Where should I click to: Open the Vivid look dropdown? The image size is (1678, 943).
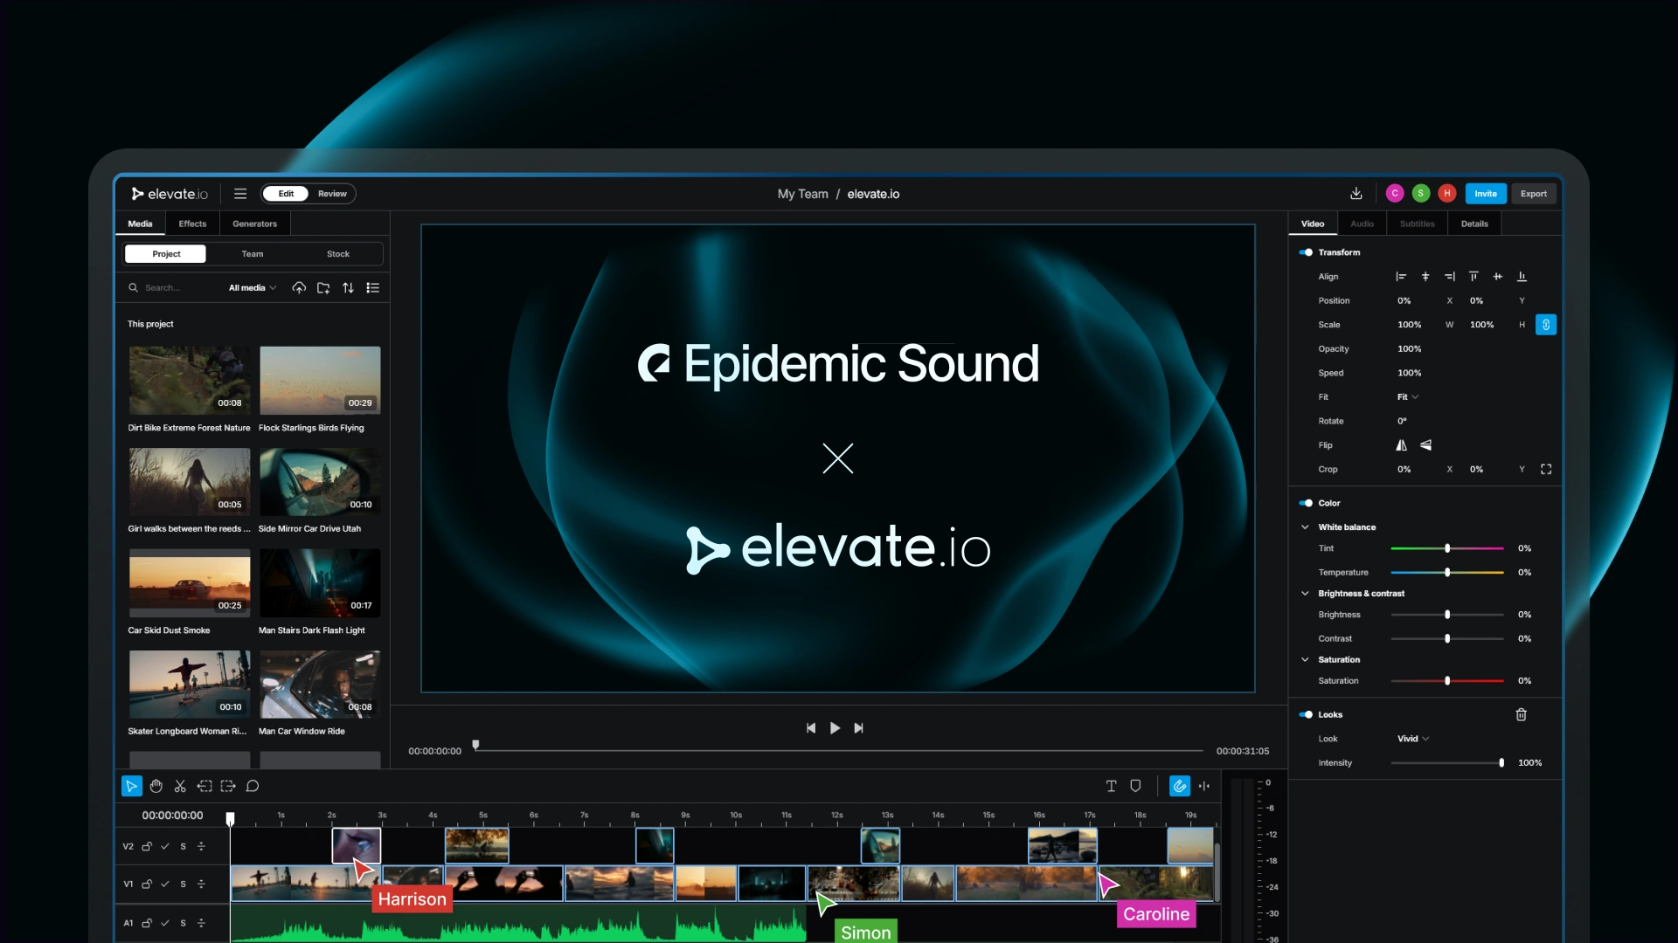(1412, 739)
